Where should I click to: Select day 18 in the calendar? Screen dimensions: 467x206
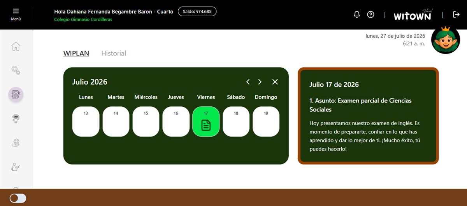[x=236, y=121]
